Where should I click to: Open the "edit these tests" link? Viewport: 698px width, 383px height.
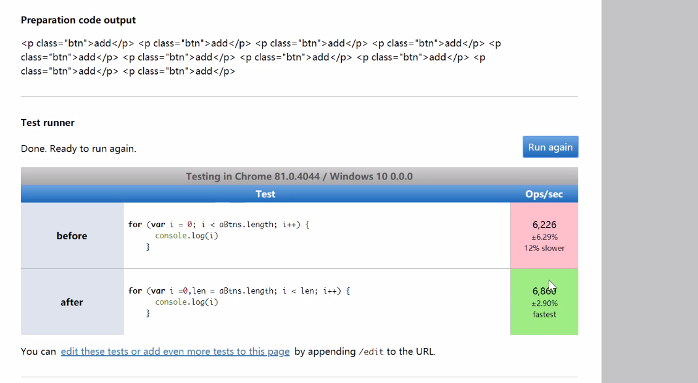pyautogui.click(x=175, y=351)
